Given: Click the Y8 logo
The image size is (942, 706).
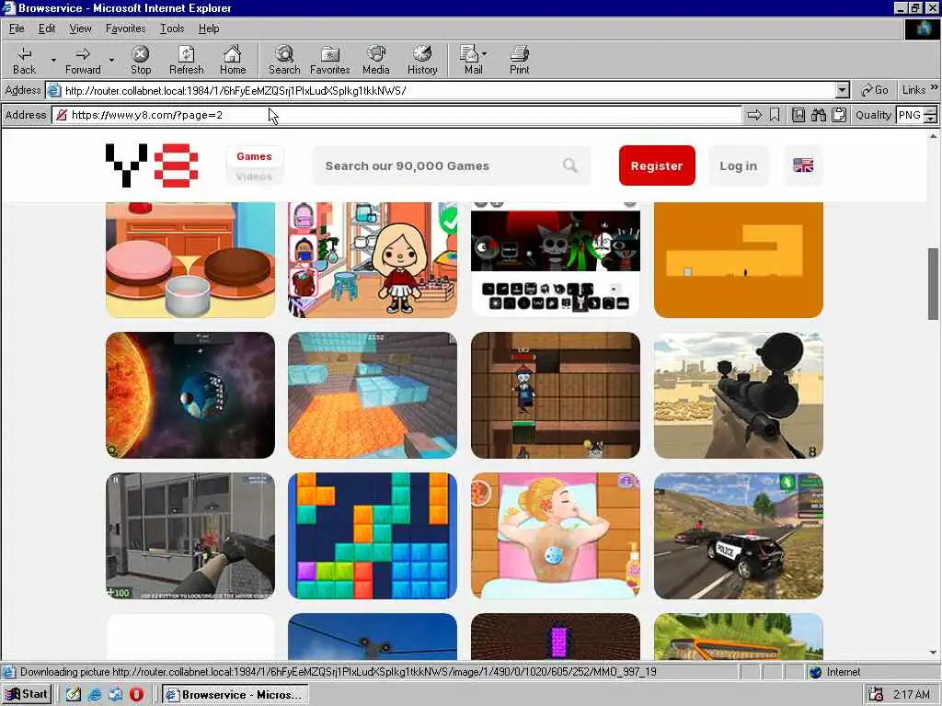Looking at the screenshot, I should click(152, 165).
